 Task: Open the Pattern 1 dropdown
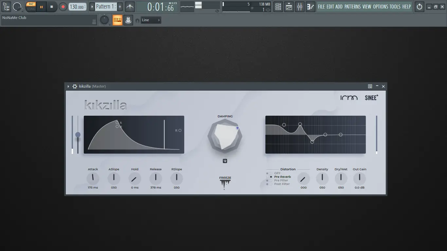click(x=106, y=7)
